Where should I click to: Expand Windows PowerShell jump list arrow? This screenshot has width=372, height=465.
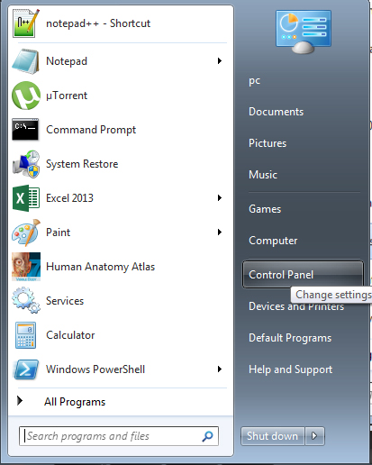(x=220, y=369)
